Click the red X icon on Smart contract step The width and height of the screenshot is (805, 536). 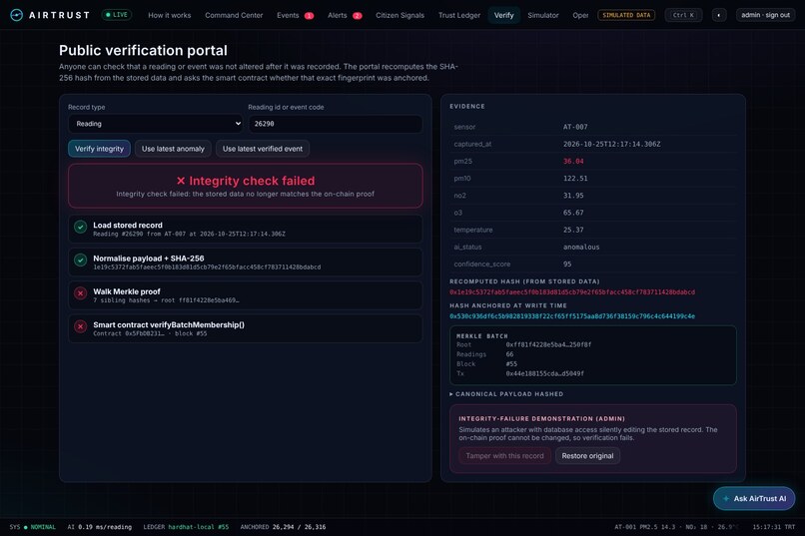click(x=80, y=326)
